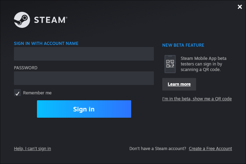Open the Learn more button
Image resolution: width=246 pixels, height=164 pixels.
[179, 84]
